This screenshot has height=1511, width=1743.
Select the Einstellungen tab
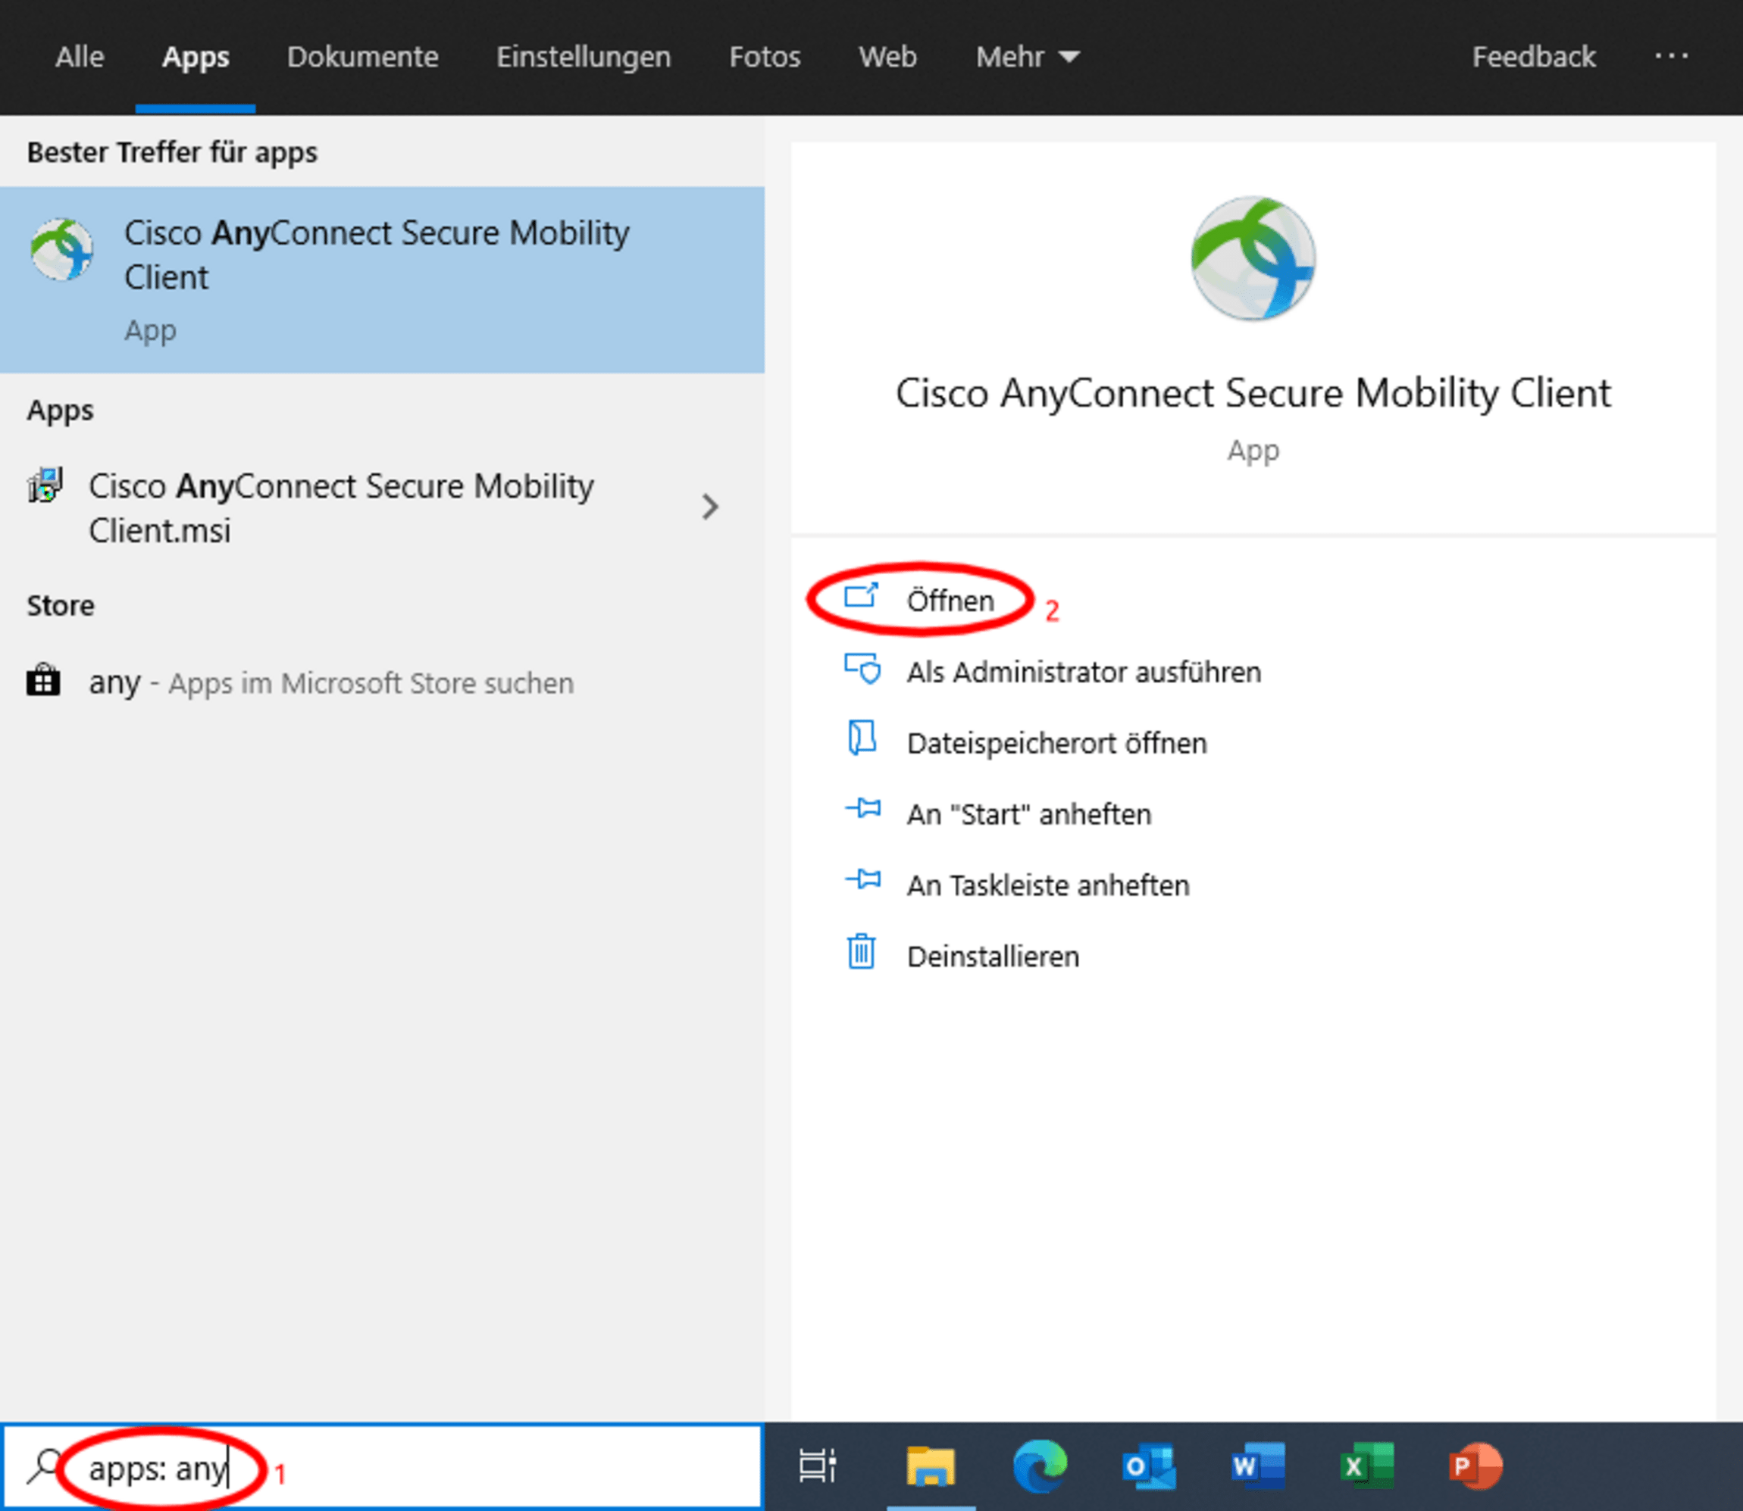(x=583, y=57)
